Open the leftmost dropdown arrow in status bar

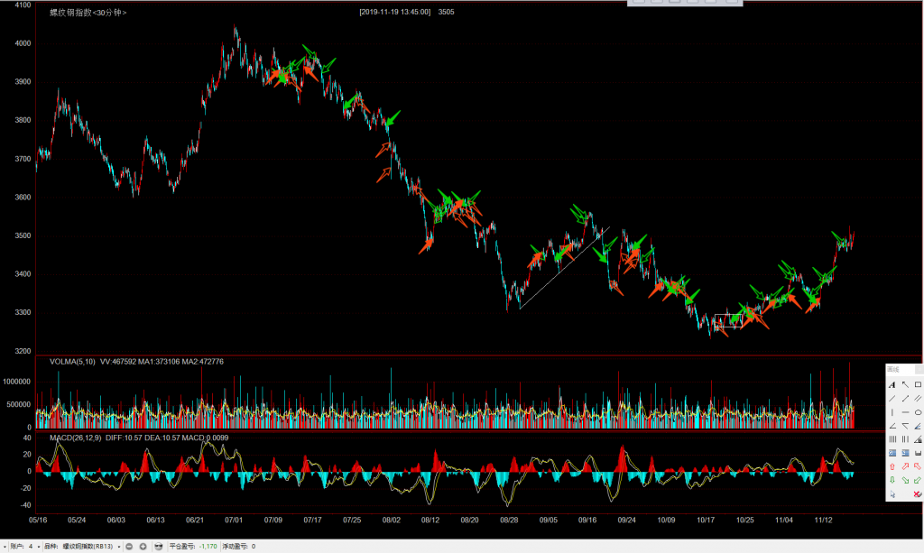6,547
